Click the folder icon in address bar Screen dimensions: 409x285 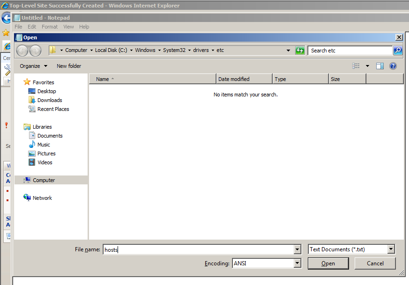52,50
